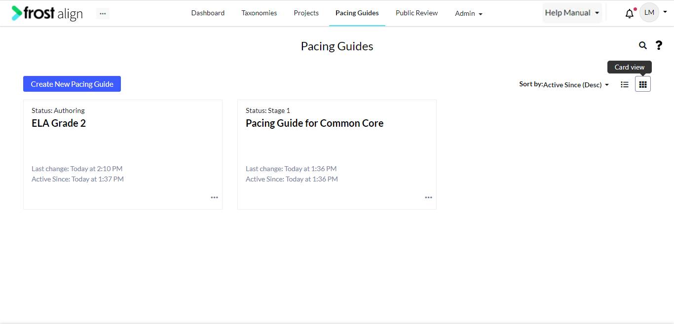Open the search magnifier icon

point(642,45)
